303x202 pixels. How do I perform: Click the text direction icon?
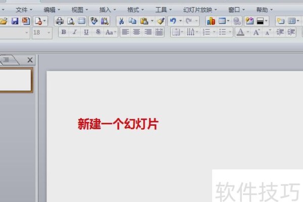190,32
